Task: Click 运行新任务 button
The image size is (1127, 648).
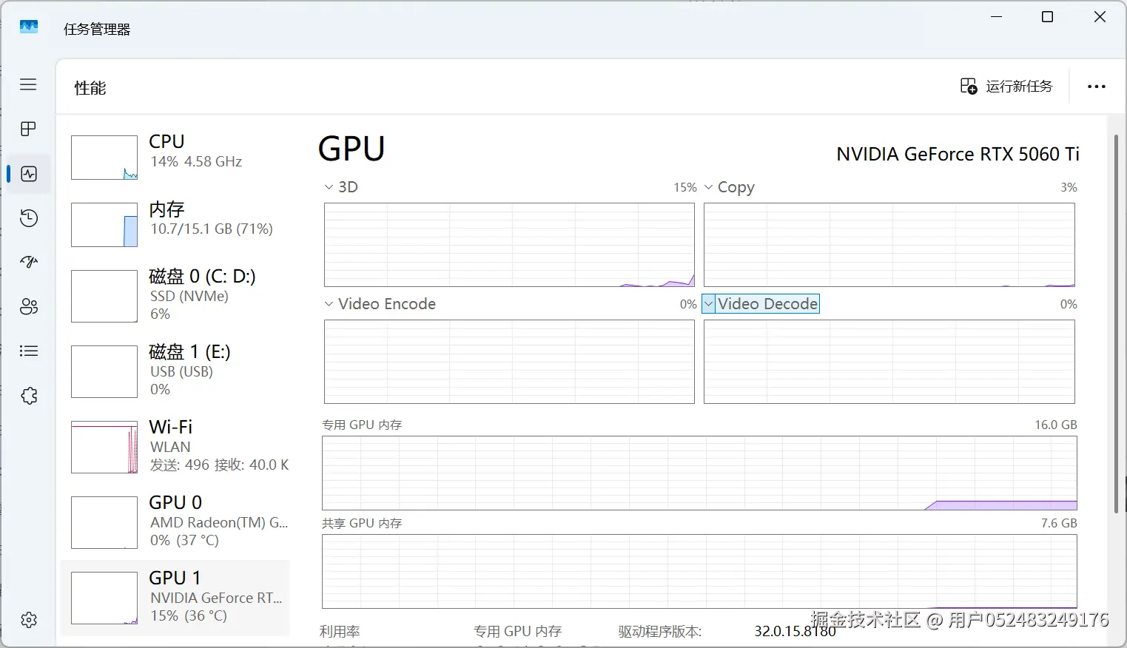Action: pyautogui.click(x=1006, y=87)
